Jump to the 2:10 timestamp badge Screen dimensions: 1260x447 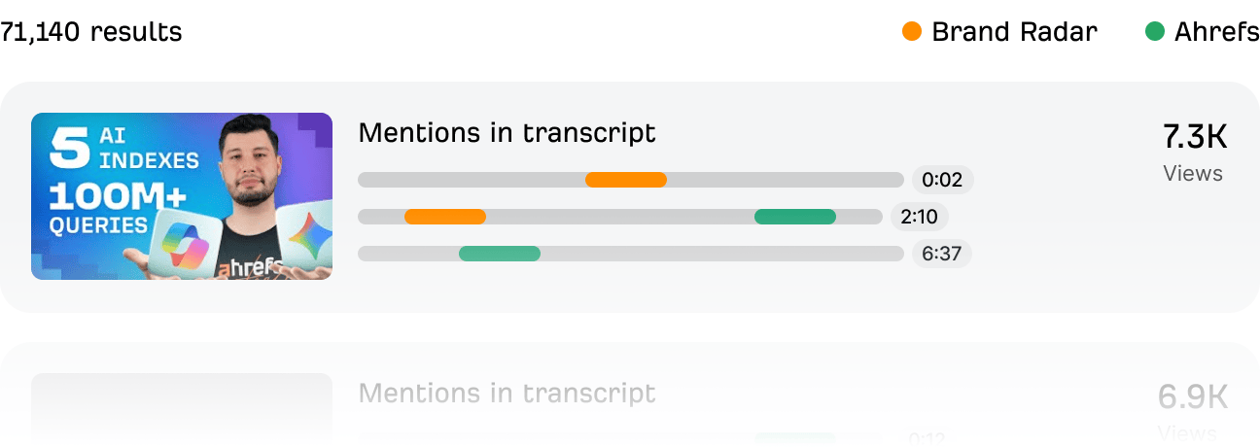[919, 217]
